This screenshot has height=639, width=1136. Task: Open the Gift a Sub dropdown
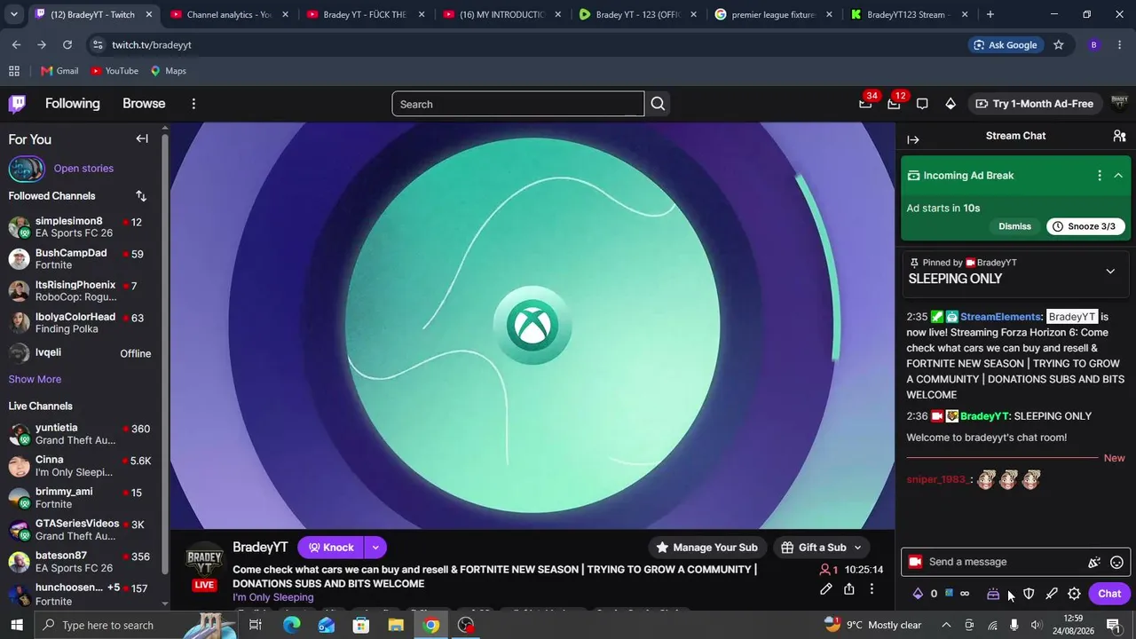tap(822, 548)
